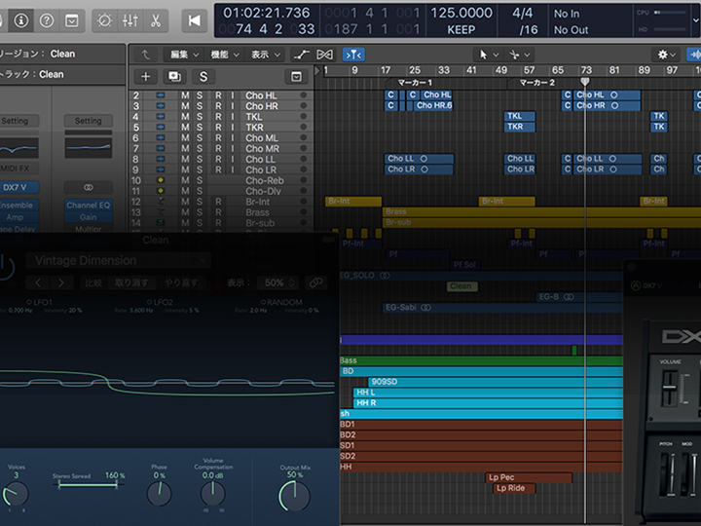Click the plug-in link chain icon
Viewport: 701px width, 526px height.
click(x=314, y=282)
